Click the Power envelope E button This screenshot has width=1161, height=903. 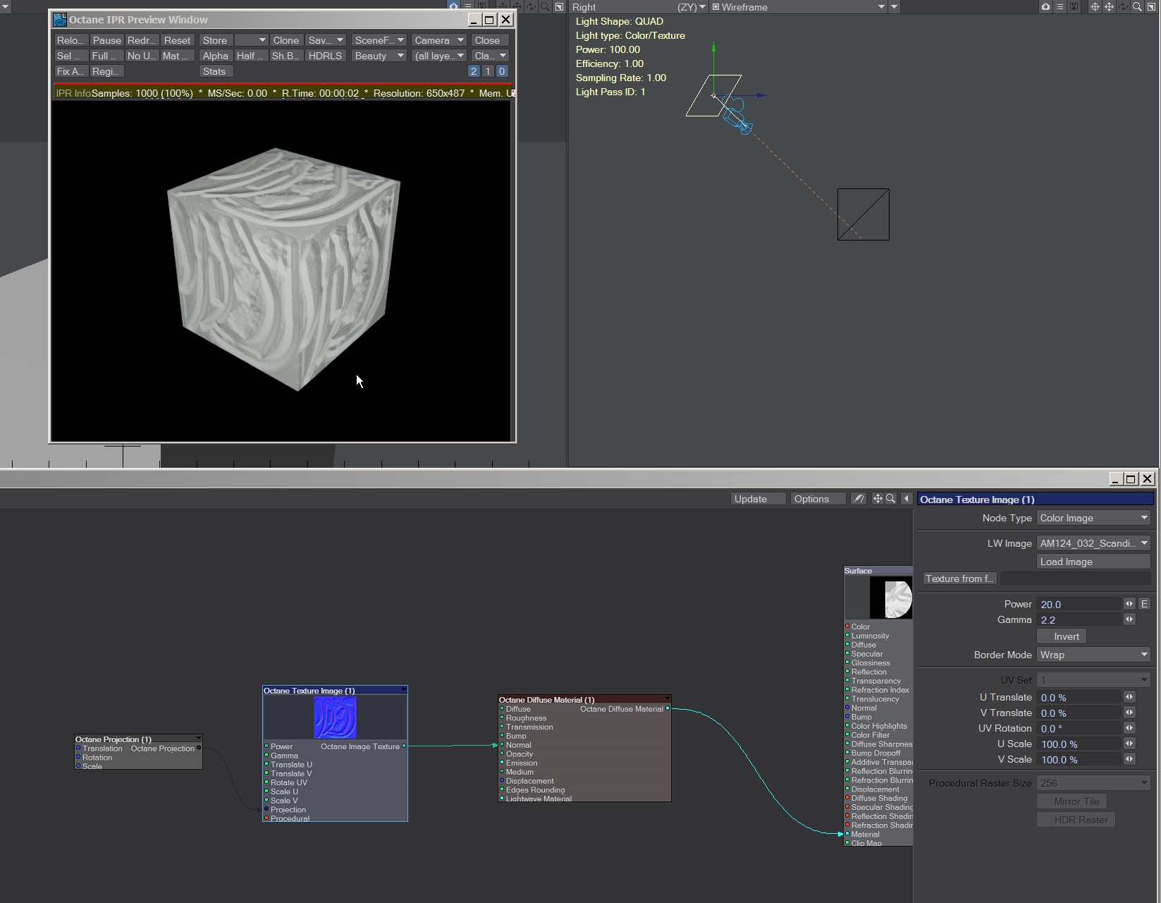tap(1144, 604)
